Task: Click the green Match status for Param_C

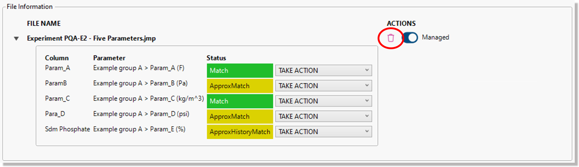Action: coord(240,101)
